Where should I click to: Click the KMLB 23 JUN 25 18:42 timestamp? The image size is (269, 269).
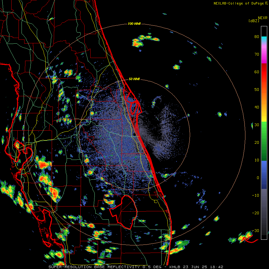tap(196, 267)
